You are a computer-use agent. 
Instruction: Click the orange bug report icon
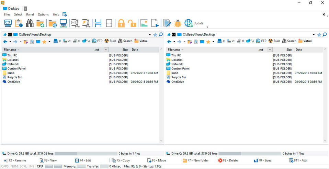[178, 23]
